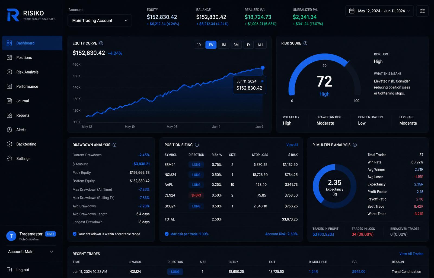Click the Peak Equity value $156,666.63

coord(139,172)
